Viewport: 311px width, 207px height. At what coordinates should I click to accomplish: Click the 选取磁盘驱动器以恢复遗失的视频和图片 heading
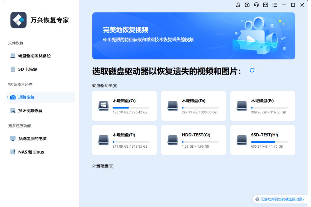167,71
